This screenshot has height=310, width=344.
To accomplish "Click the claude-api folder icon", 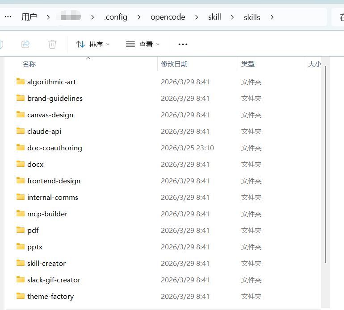I will tap(21, 131).
